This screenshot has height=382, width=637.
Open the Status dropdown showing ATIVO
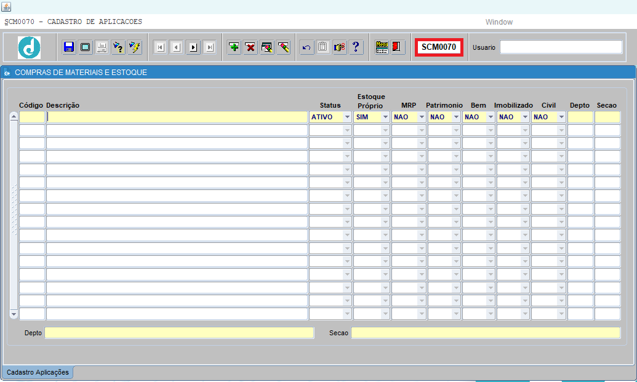(x=347, y=117)
